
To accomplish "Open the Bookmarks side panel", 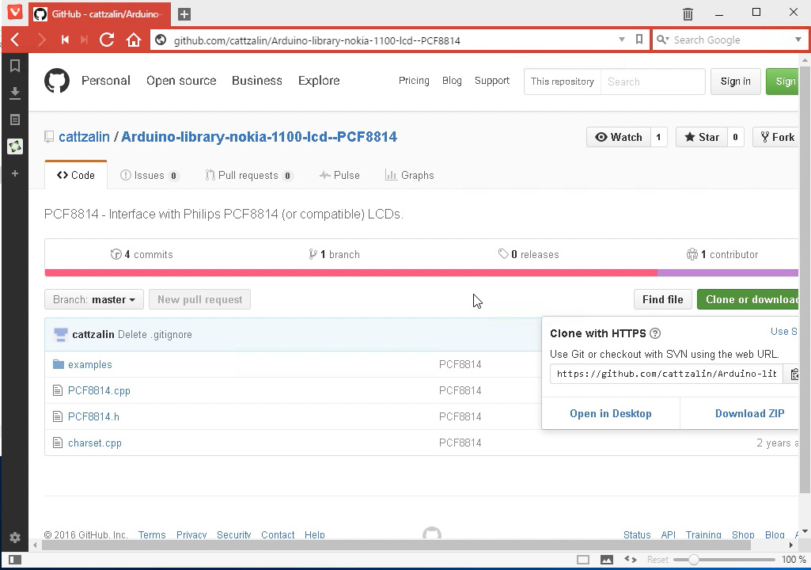I will [x=15, y=66].
